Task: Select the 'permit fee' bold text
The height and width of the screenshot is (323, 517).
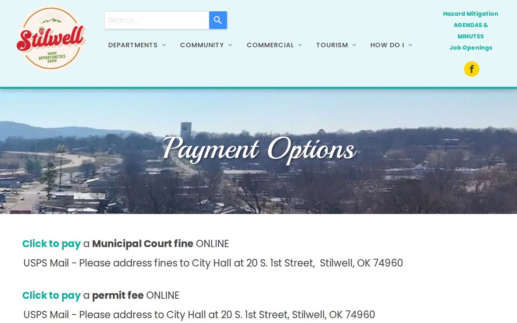Action: tap(118, 296)
